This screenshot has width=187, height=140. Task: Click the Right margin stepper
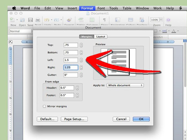[x=81, y=67]
